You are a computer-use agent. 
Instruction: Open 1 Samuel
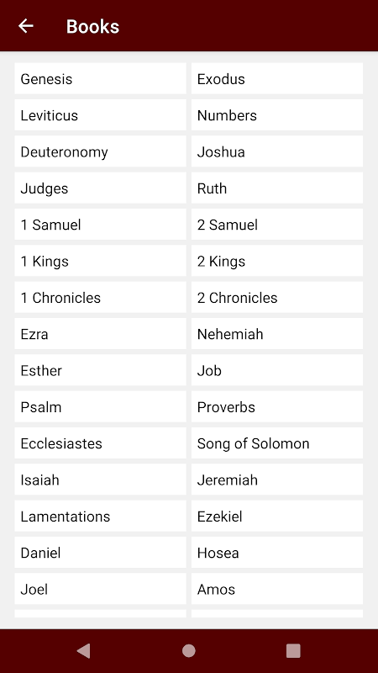[x=100, y=225]
